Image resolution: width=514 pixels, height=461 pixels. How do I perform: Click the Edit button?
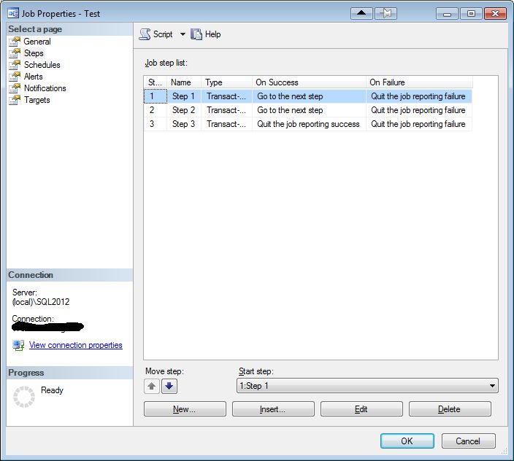pos(361,409)
